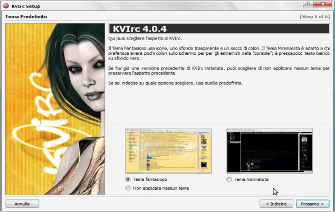Click the yellow fancy theme preview thumbnail

click(x=168, y=151)
